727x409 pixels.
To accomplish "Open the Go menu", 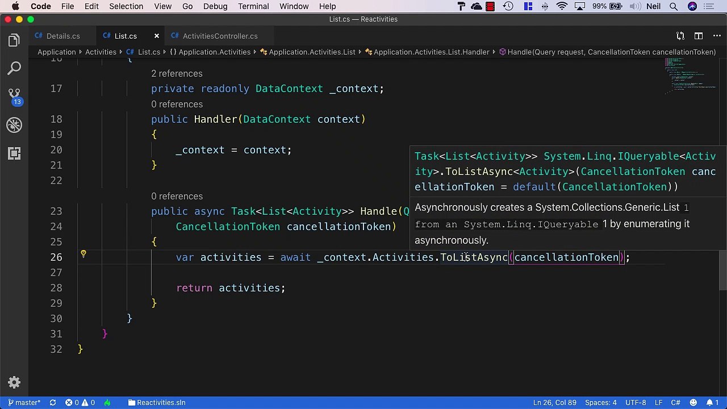I will 187,6.
